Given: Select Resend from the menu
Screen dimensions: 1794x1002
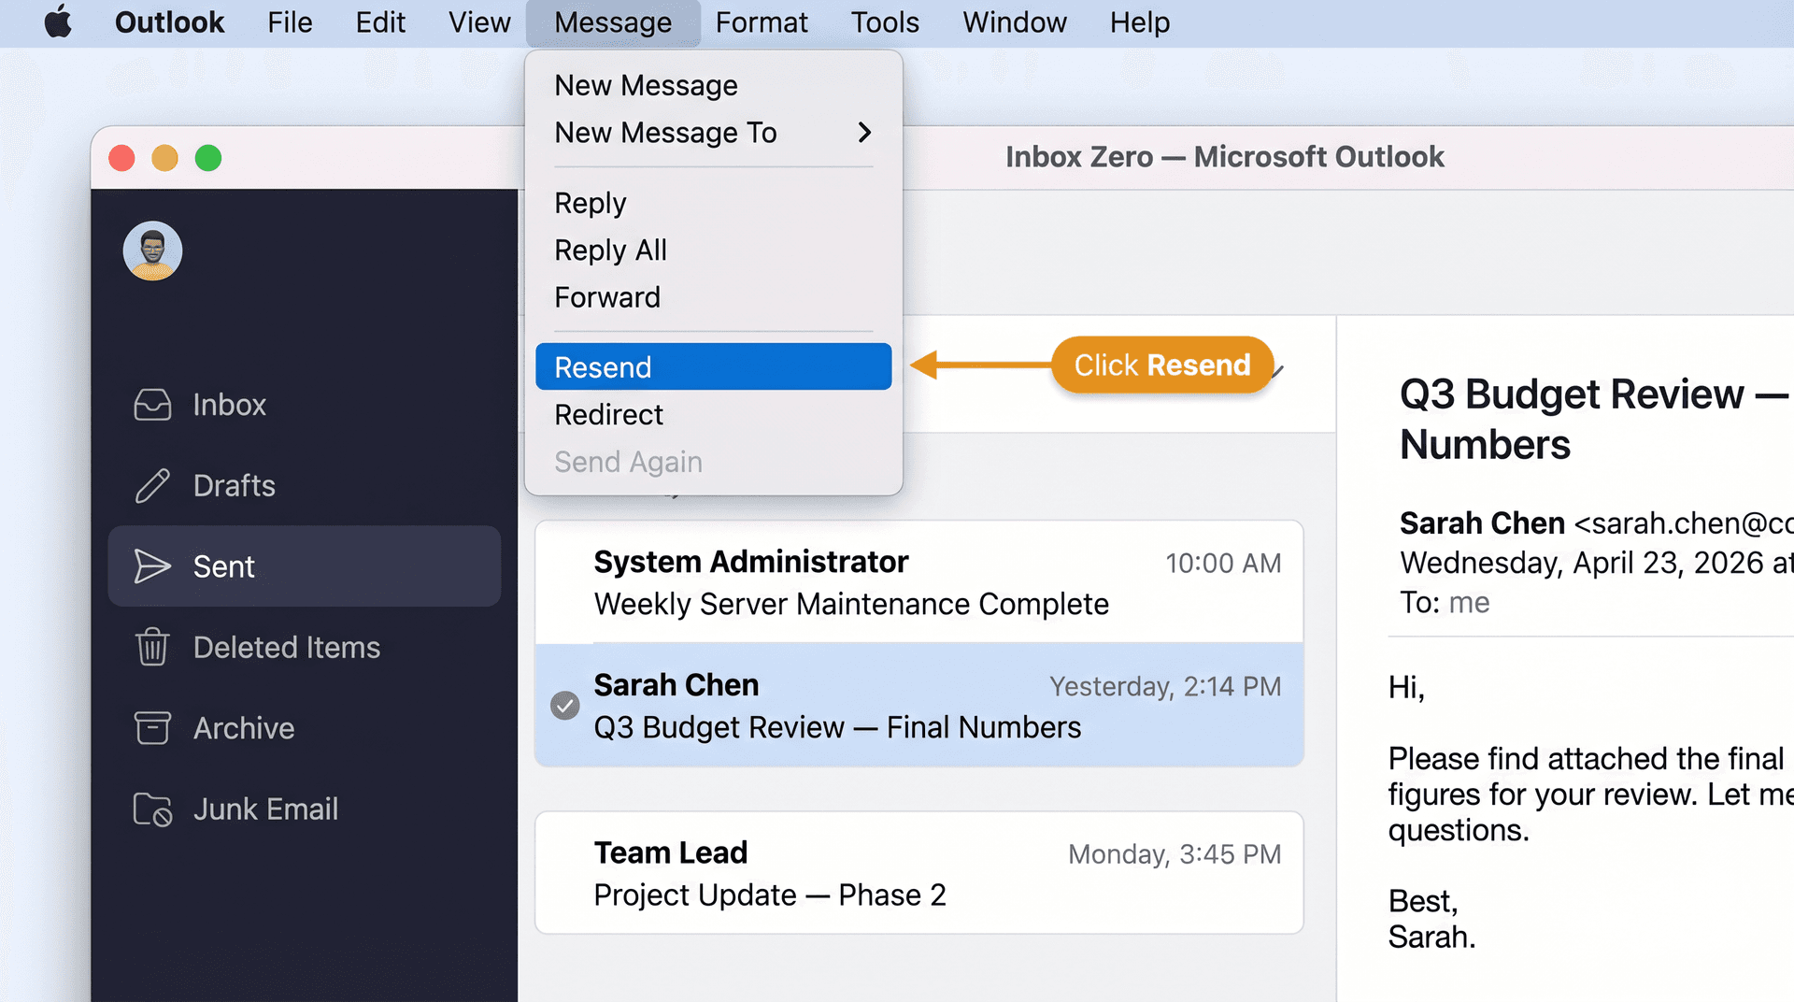Looking at the screenshot, I should [604, 366].
